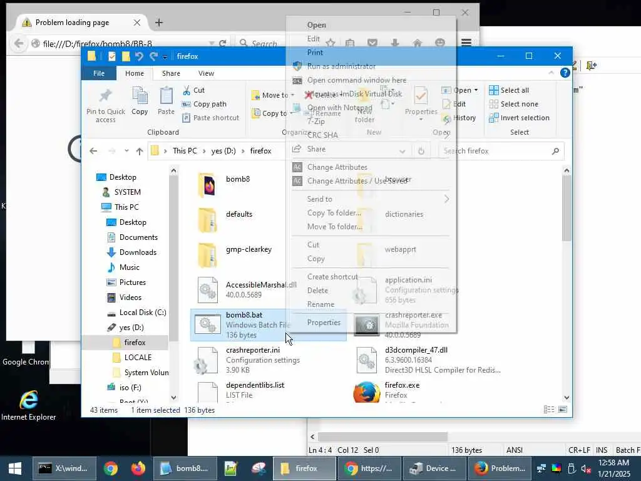
Task: Collapse the ribbon with the chevron
Action: pyautogui.click(x=551, y=73)
